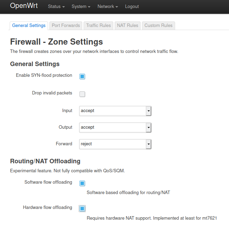
Task: Enable Drop invalid packets checkbox
Action: [82, 94]
